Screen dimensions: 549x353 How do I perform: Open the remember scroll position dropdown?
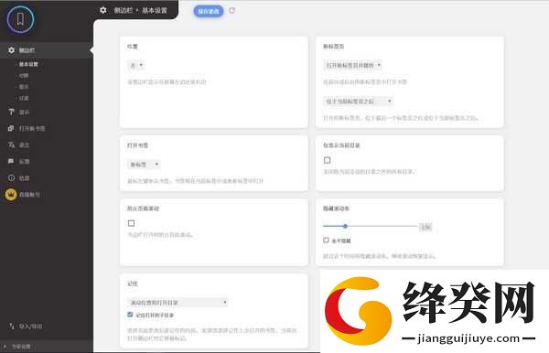[178, 303]
